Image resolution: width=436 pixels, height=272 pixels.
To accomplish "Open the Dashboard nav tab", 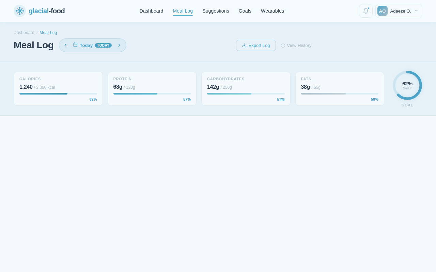I will [151, 11].
